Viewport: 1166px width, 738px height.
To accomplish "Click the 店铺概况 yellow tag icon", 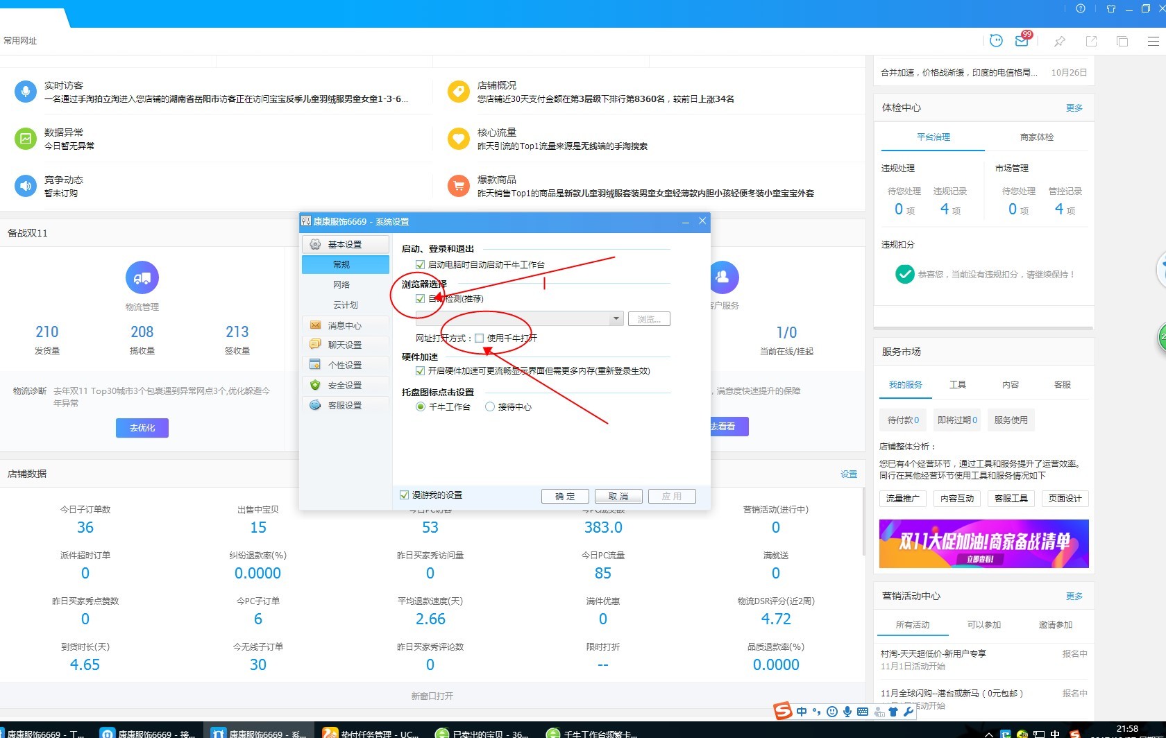I will (458, 92).
